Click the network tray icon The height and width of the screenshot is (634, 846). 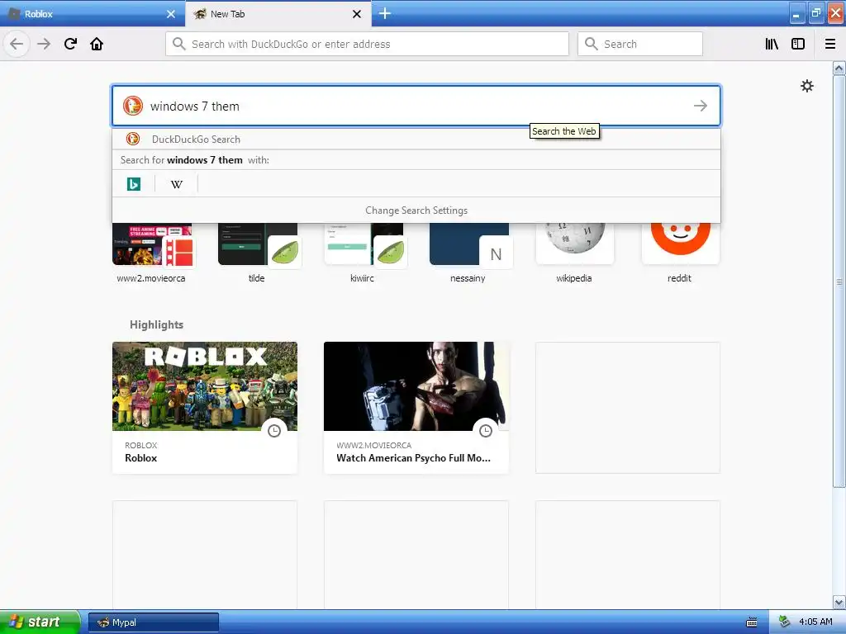pos(785,622)
